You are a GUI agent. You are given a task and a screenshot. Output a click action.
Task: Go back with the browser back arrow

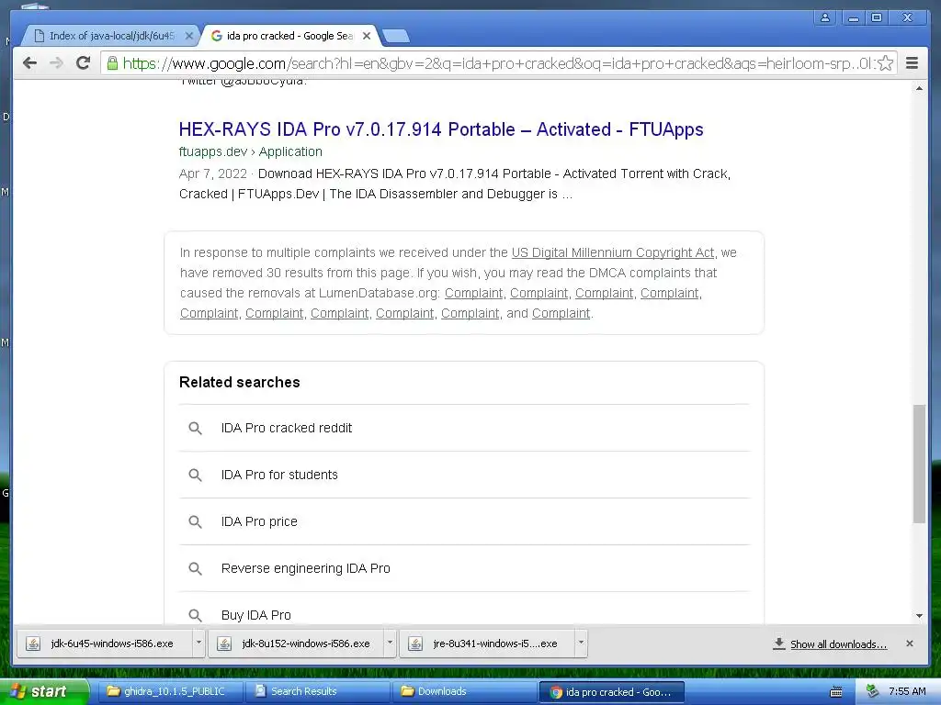tap(29, 63)
